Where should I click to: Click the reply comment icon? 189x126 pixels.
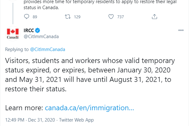point(26,17)
